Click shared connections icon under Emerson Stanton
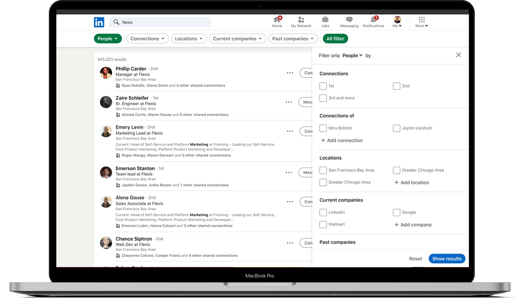 pyautogui.click(x=118, y=185)
